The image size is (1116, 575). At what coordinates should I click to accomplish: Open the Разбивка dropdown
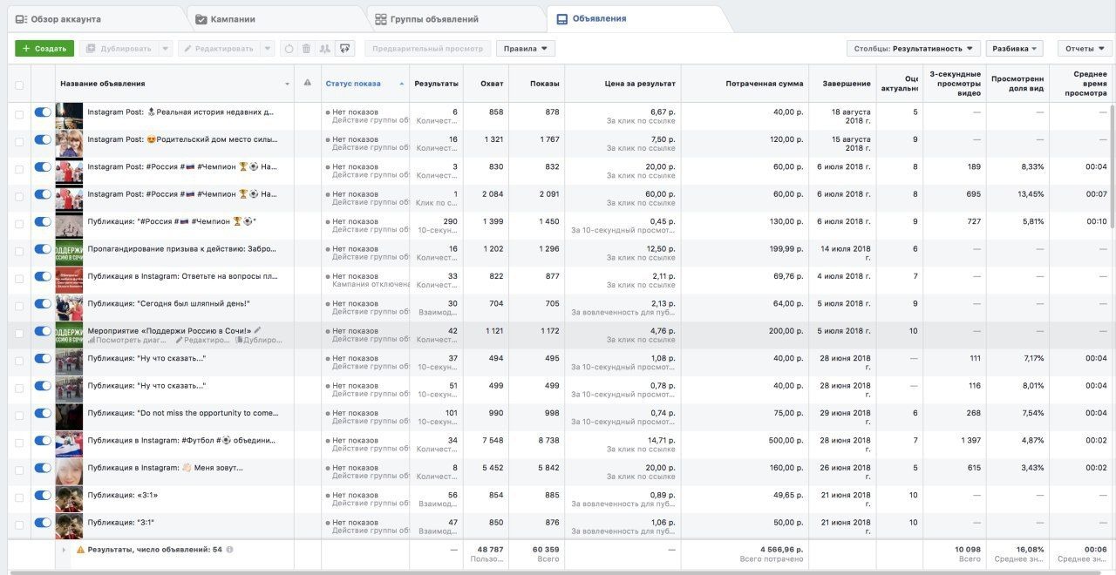1014,49
